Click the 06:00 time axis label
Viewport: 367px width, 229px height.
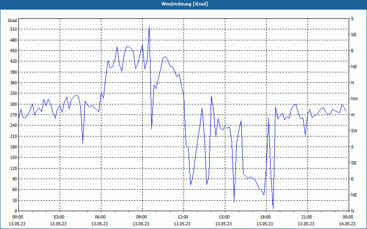100,217
